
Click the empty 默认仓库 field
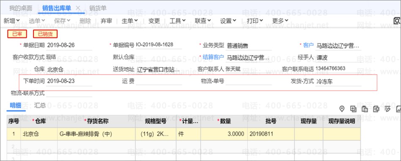159,57
